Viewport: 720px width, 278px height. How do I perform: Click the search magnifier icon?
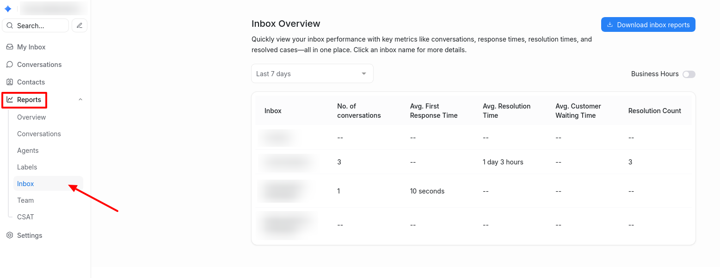[10, 26]
